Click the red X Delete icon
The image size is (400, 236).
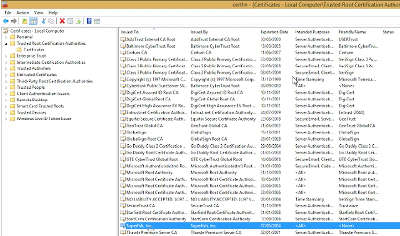pyautogui.click(x=62, y=21)
